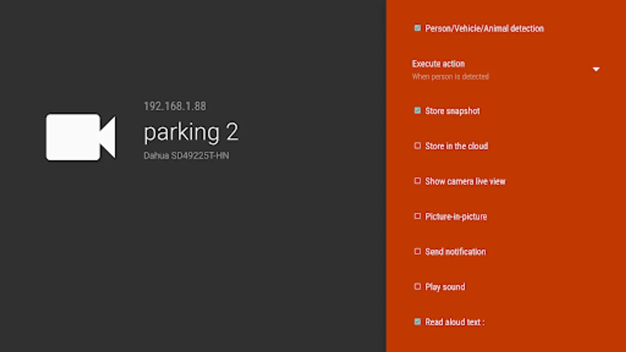
Task: Enable Play sound
Action: point(417,286)
